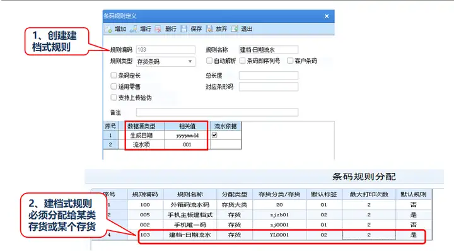Focus the 备注 remarks field
454x251 pixels.
click(217, 112)
